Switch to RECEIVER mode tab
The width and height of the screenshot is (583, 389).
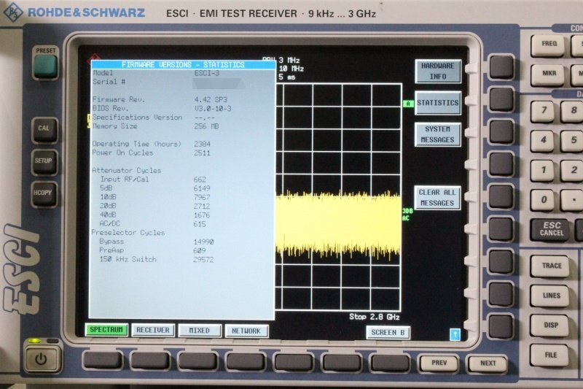pos(153,330)
